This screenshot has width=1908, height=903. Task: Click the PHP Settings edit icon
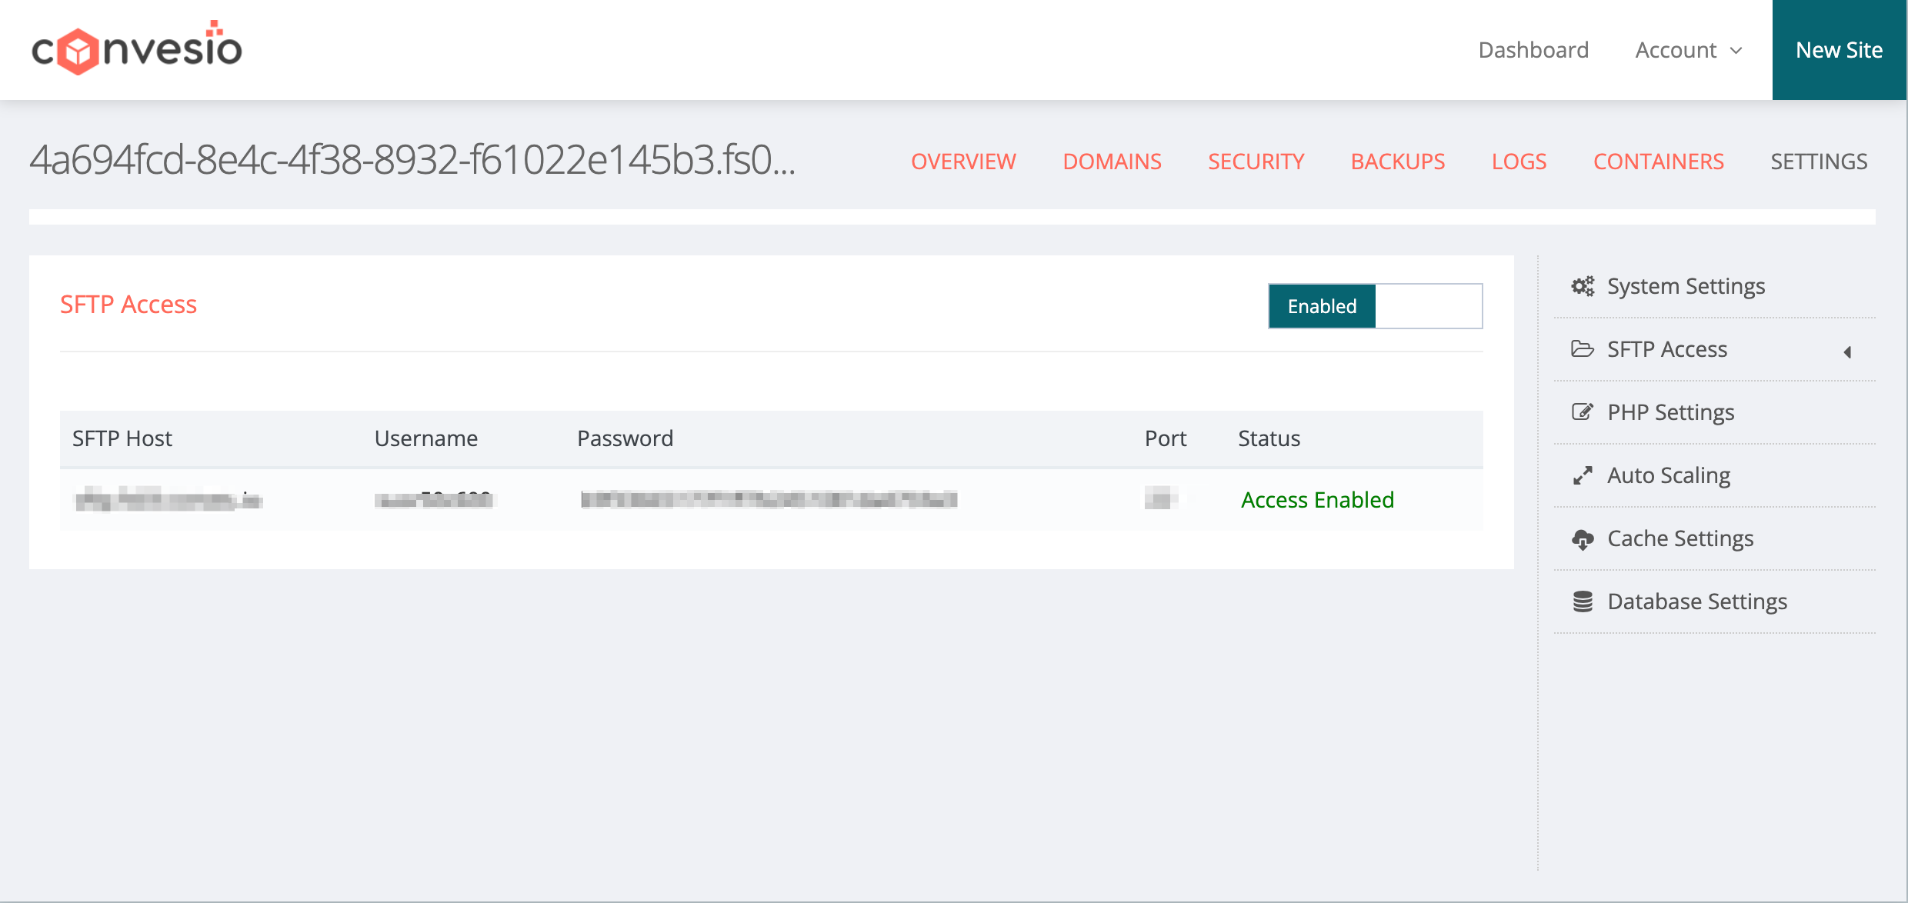[x=1582, y=412]
